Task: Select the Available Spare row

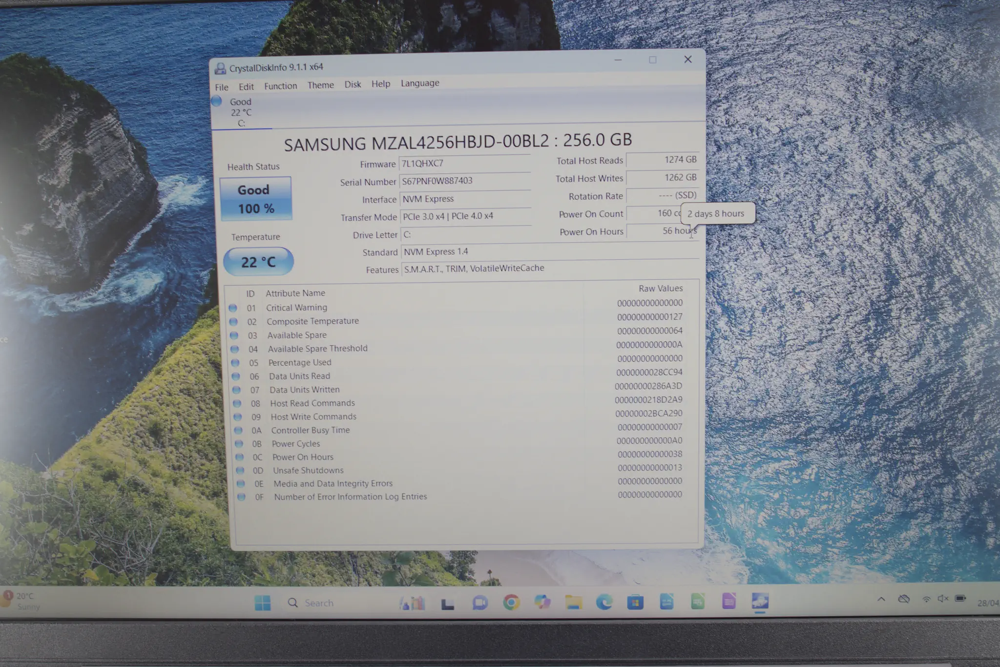Action: point(456,333)
